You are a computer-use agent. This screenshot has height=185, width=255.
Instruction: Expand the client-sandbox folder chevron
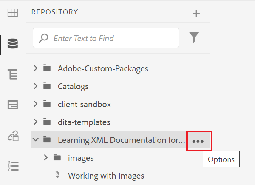pos(36,104)
